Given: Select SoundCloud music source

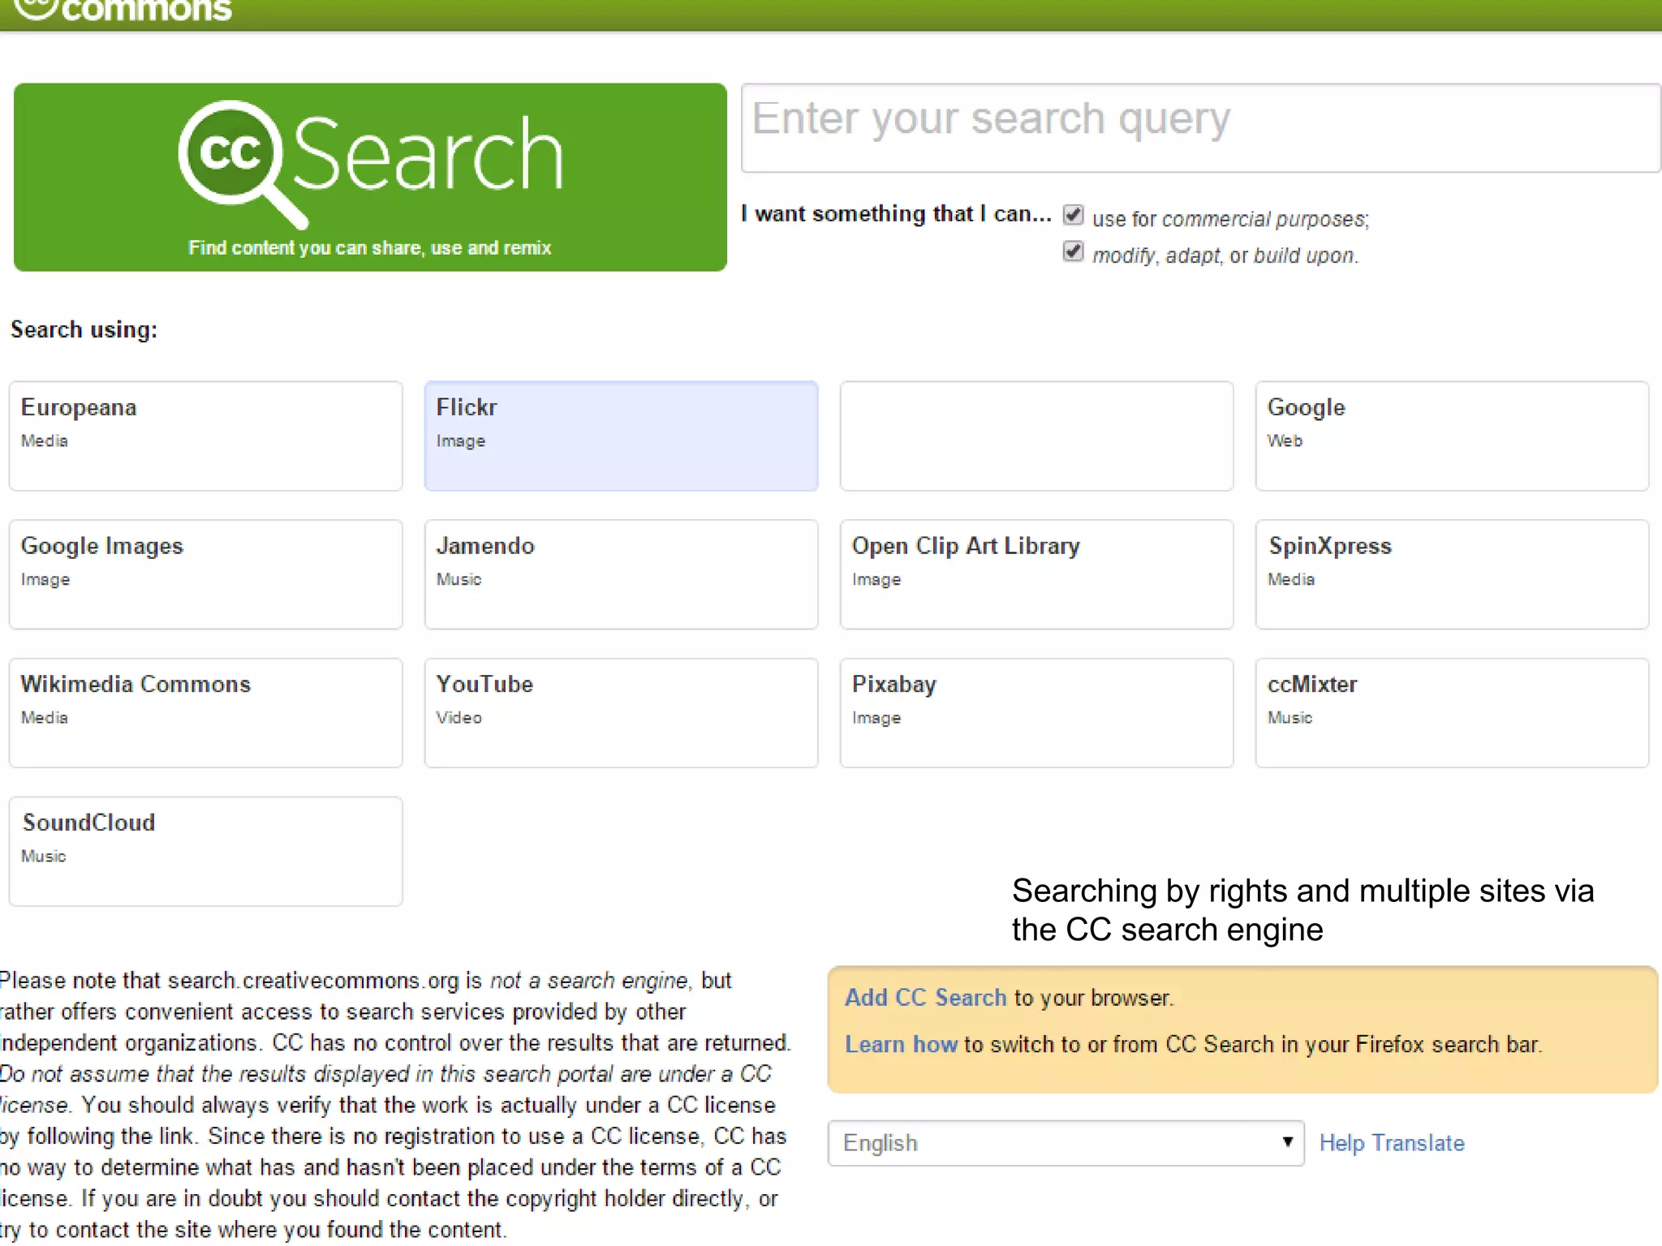Looking at the screenshot, I should tap(205, 850).
